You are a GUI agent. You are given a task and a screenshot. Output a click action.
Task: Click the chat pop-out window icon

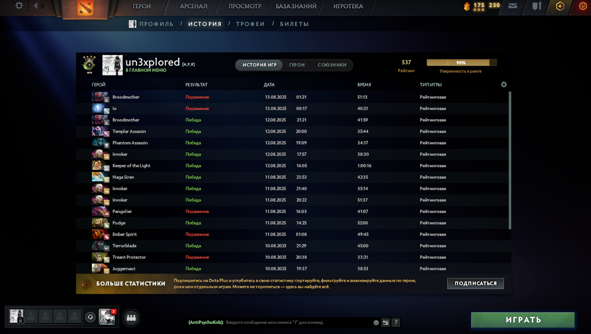[x=386, y=322]
